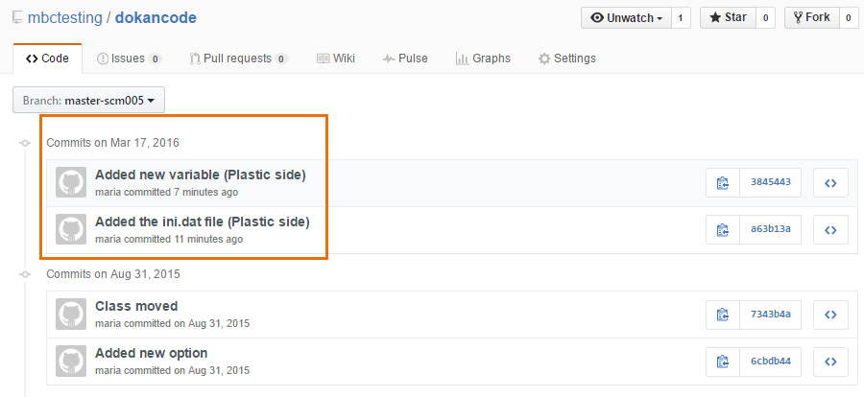
Task: Copy SHA for commit 7343b4a
Action: 722,314
